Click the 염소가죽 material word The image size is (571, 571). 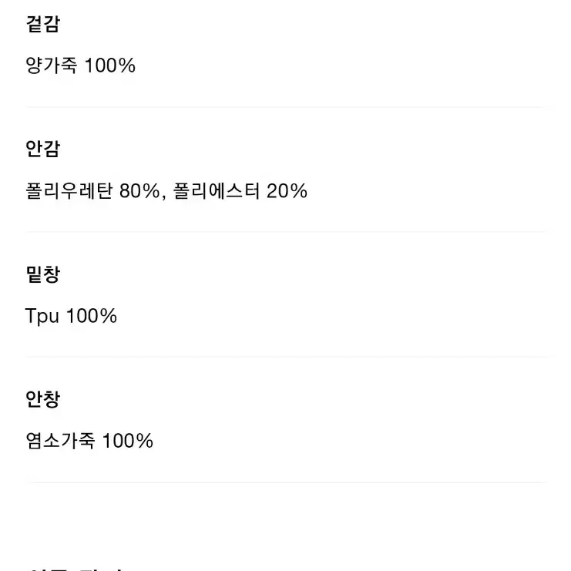[60, 441]
